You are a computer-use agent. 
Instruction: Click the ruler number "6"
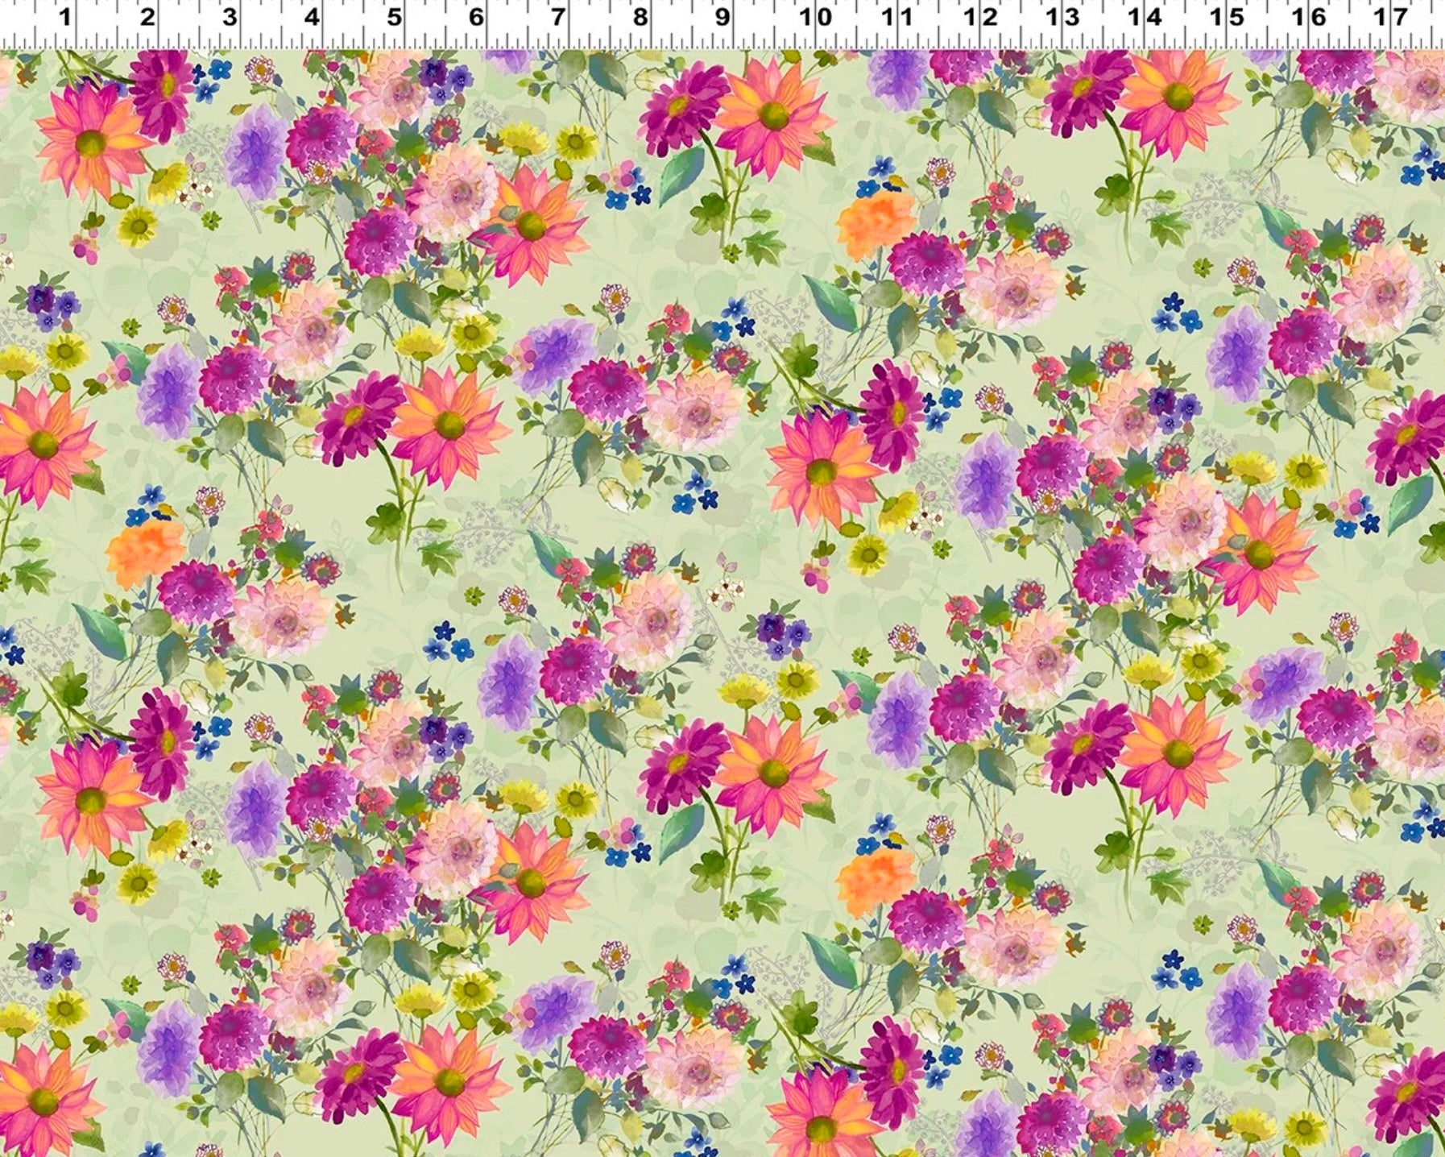point(476,17)
